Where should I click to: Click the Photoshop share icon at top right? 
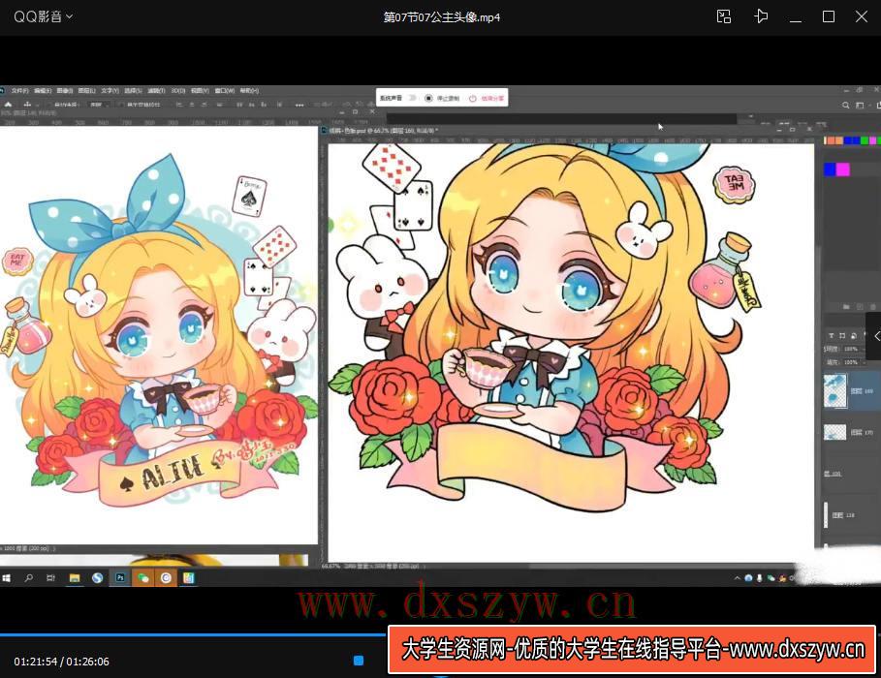coord(878,105)
